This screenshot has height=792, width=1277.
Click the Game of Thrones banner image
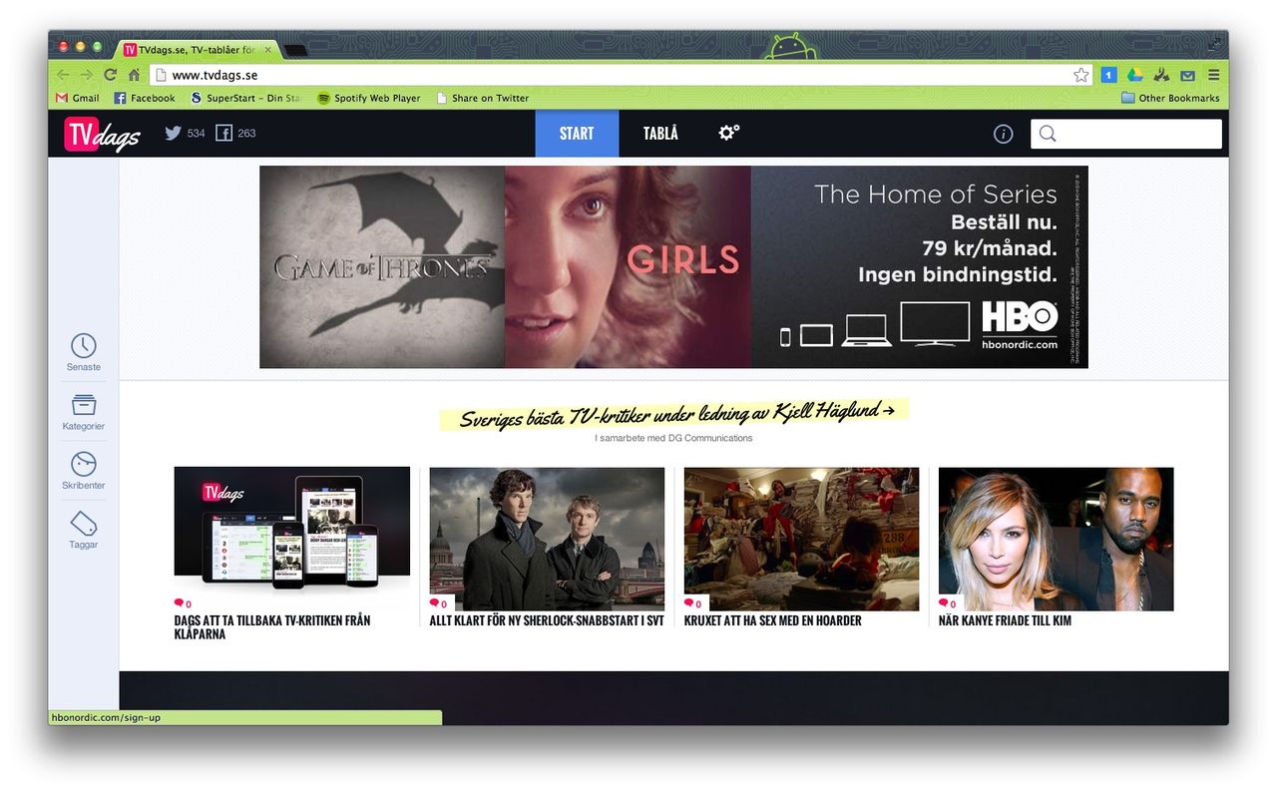click(382, 267)
